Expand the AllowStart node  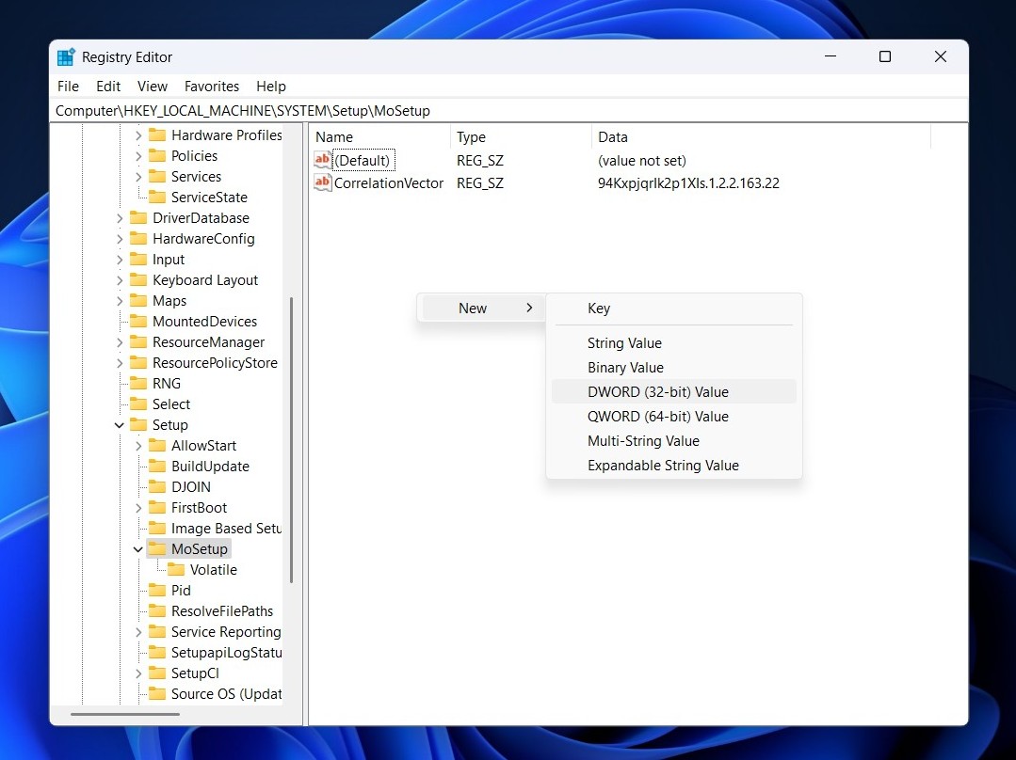click(x=138, y=445)
